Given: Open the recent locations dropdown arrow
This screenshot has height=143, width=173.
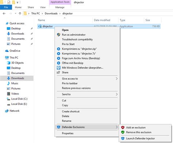Looking at the screenshot, I should pos(15,13).
